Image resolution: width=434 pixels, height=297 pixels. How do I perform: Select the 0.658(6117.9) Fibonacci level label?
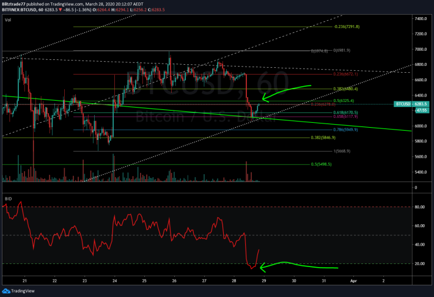coord(345,117)
